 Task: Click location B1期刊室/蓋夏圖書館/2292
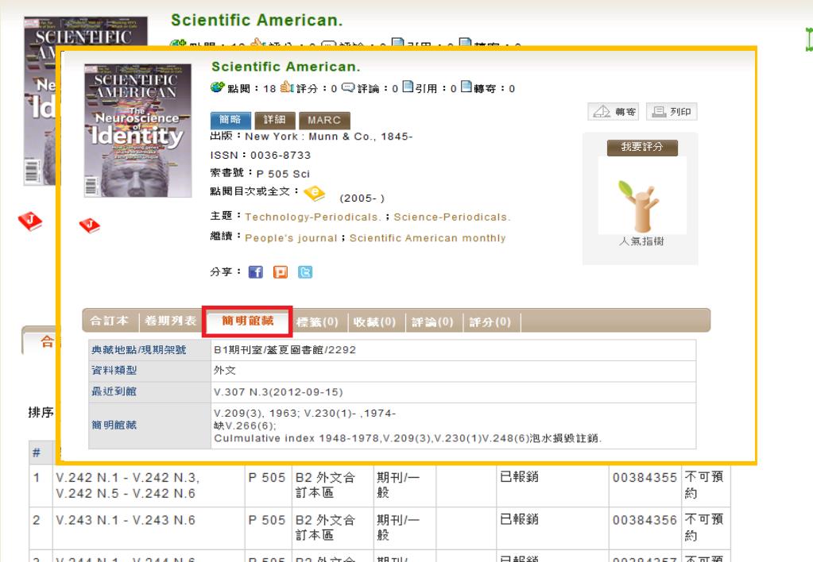click(285, 349)
